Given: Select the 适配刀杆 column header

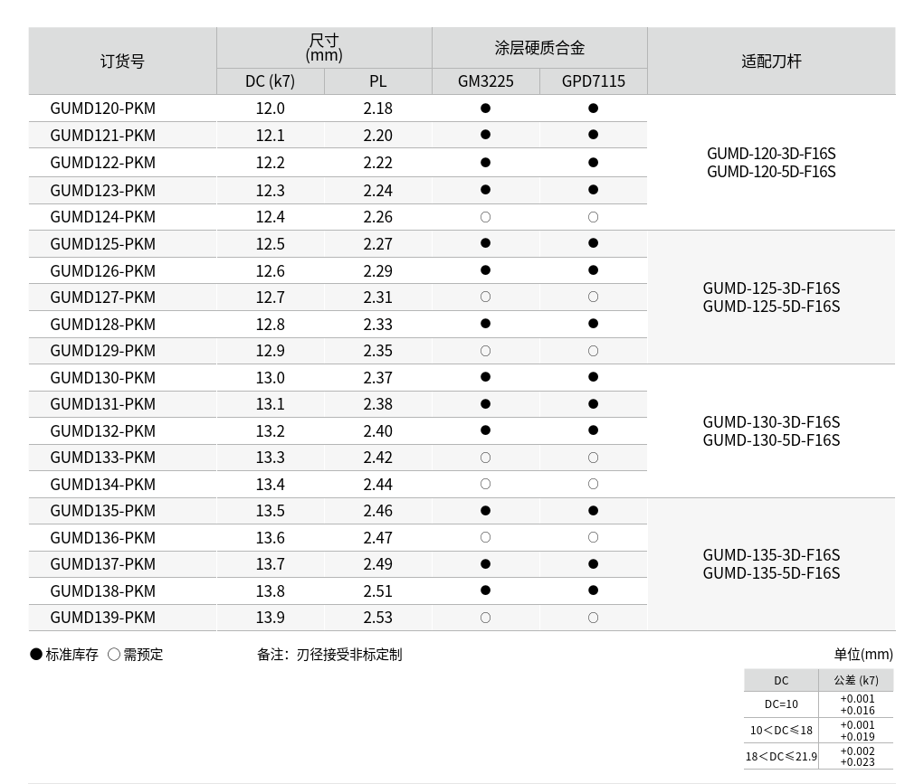Looking at the screenshot, I should pos(771,61).
